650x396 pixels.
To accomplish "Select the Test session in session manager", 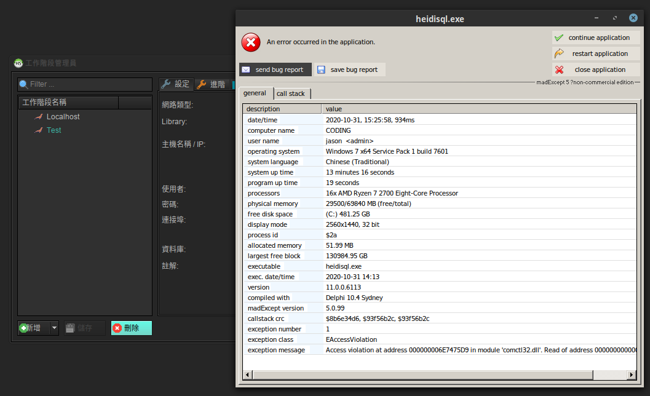I will [x=54, y=130].
